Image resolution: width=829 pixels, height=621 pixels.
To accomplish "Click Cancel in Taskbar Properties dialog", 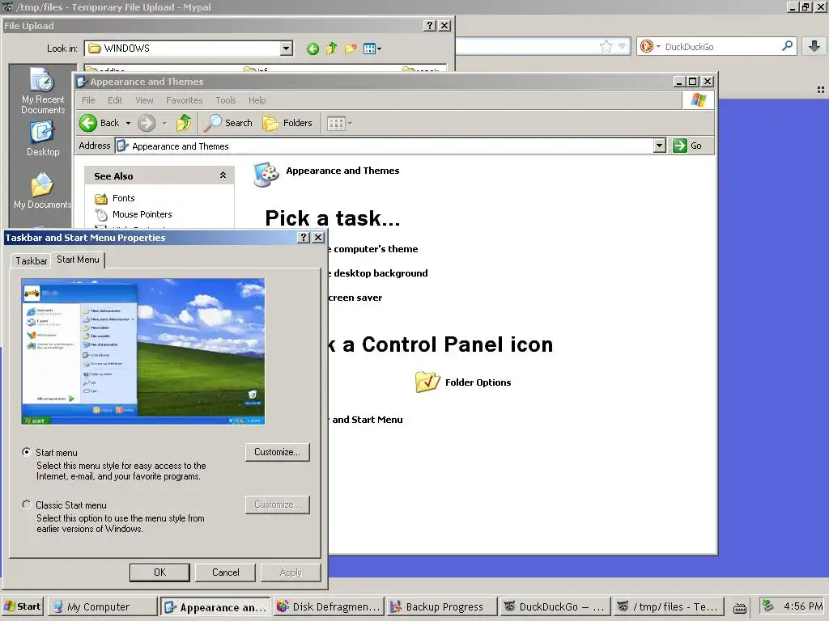I will (x=225, y=572).
